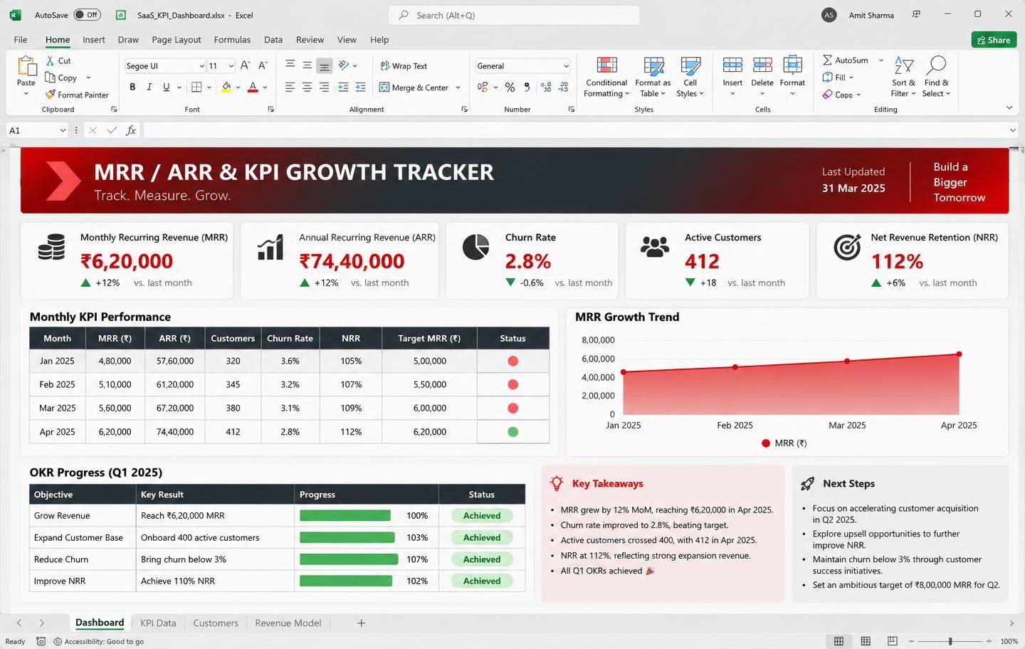Click the Cut scissors icon
The height and width of the screenshot is (649, 1025).
[x=50, y=61]
